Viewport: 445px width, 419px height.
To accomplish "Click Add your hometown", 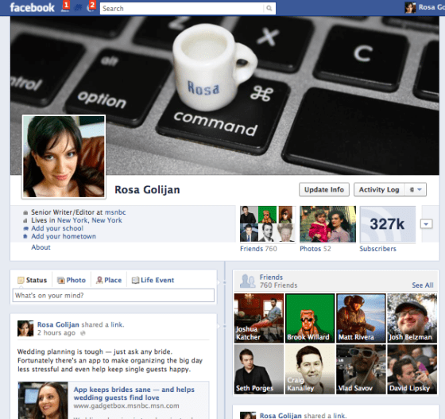I will click(64, 236).
